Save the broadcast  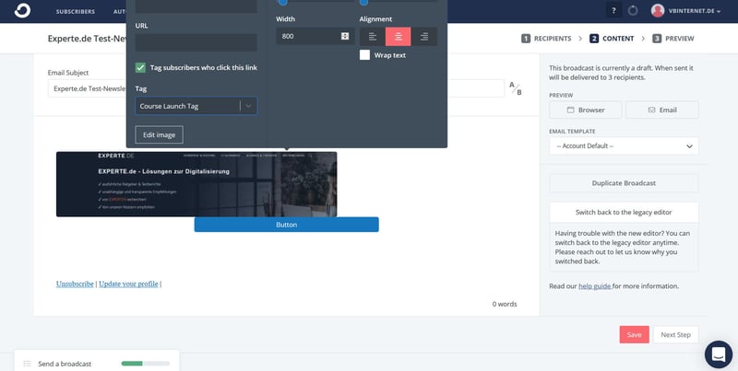[x=634, y=335]
